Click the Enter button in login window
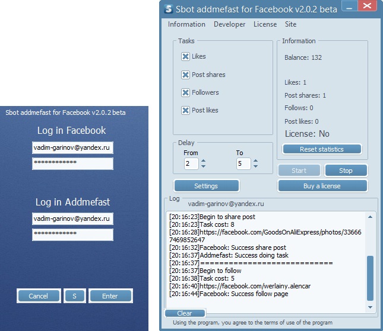This screenshot has height=331, width=383. click(110, 296)
